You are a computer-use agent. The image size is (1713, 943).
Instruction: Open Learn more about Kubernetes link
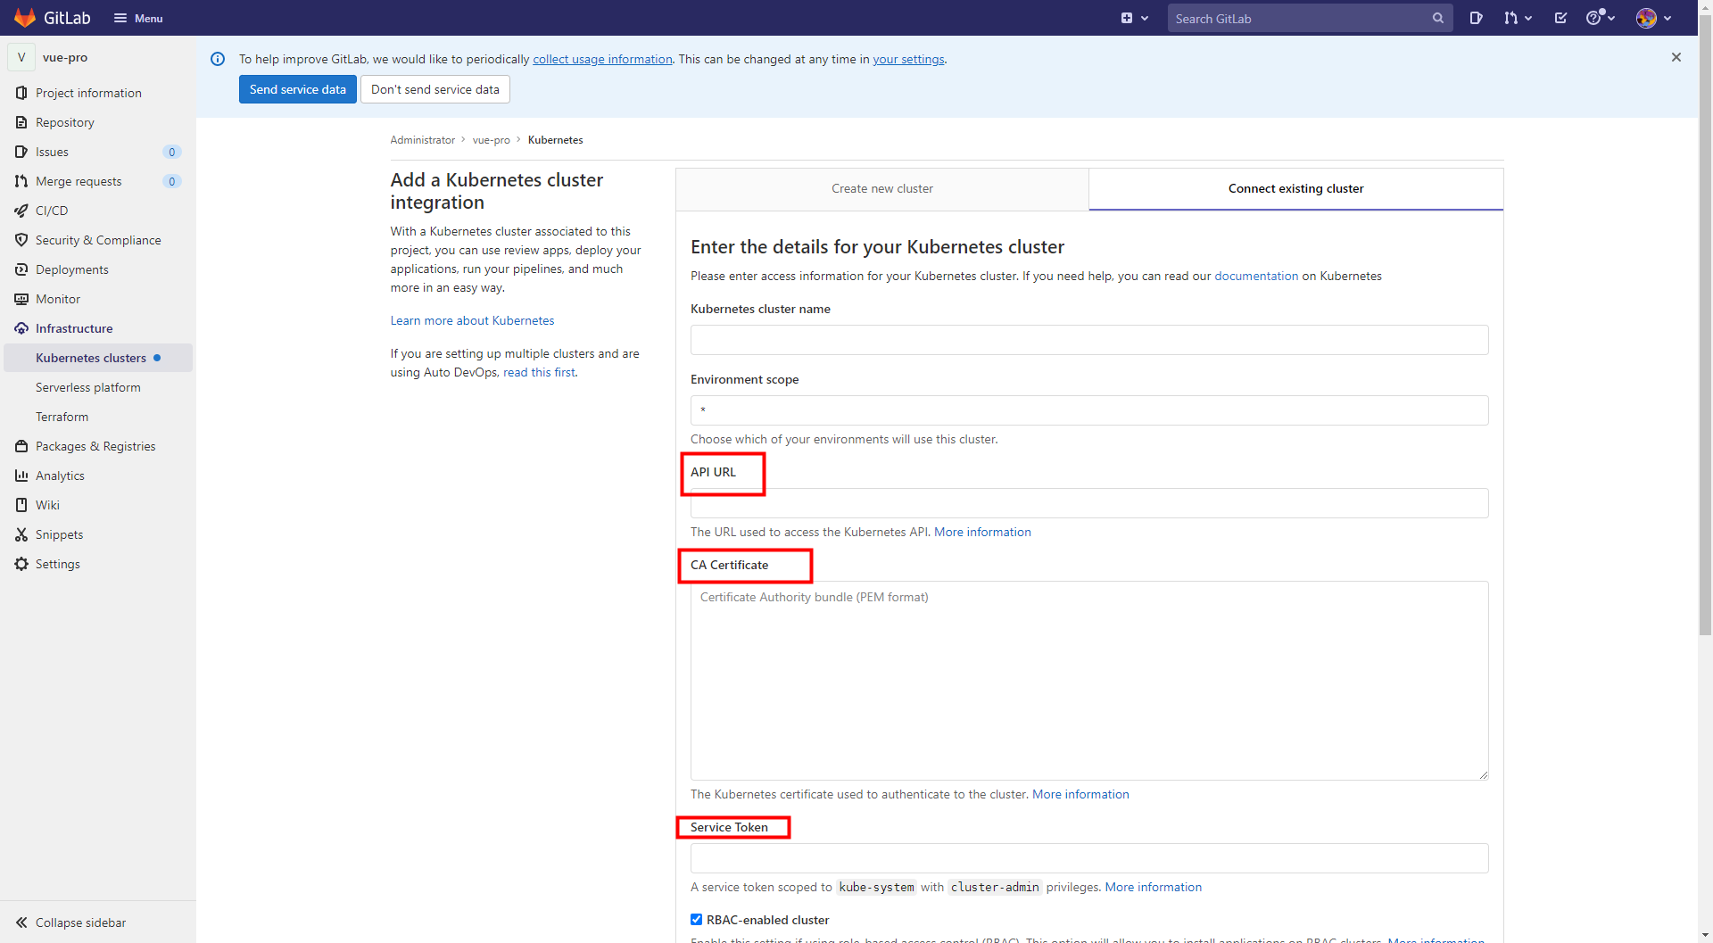point(472,320)
